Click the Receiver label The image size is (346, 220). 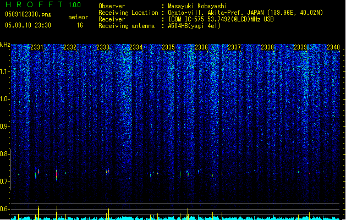(x=112, y=19)
